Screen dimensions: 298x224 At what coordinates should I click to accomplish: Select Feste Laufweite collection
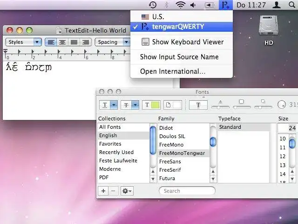[x=124, y=161]
